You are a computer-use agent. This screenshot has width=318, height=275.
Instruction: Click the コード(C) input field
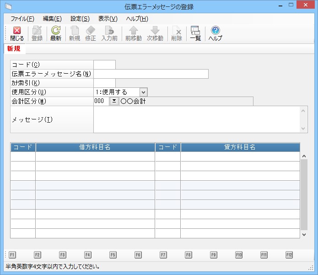[104, 65]
